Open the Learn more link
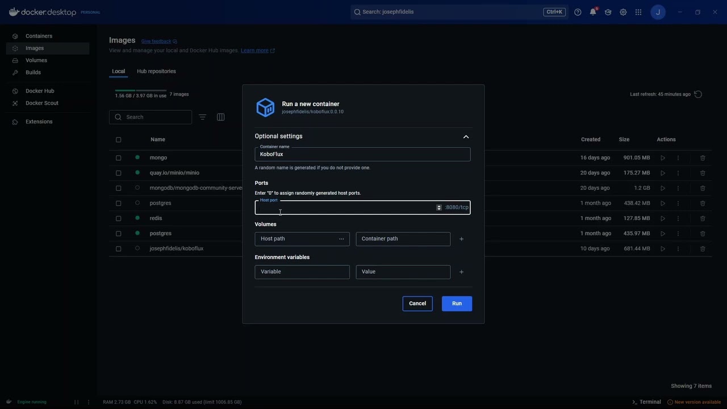 [257, 51]
